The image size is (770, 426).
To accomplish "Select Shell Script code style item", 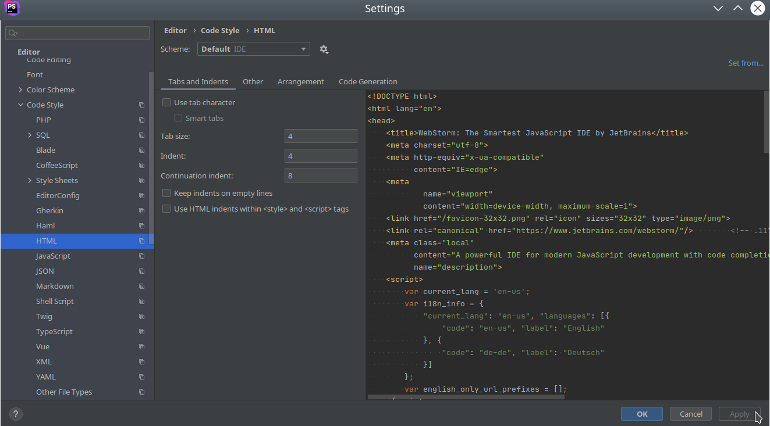I will pos(55,302).
